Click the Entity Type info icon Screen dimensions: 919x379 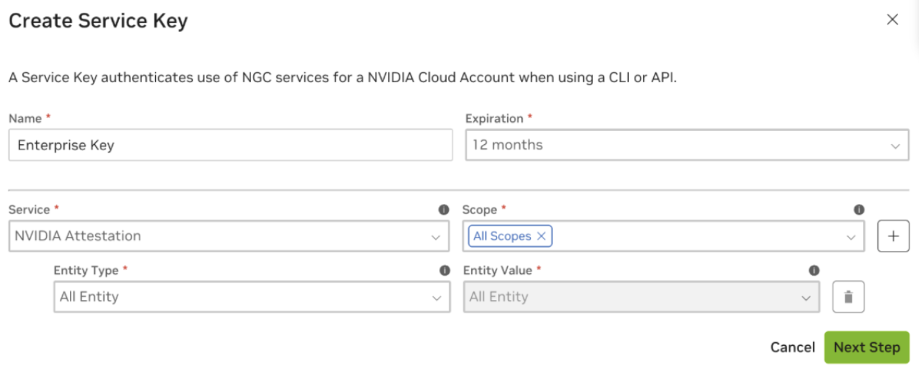[x=445, y=270]
